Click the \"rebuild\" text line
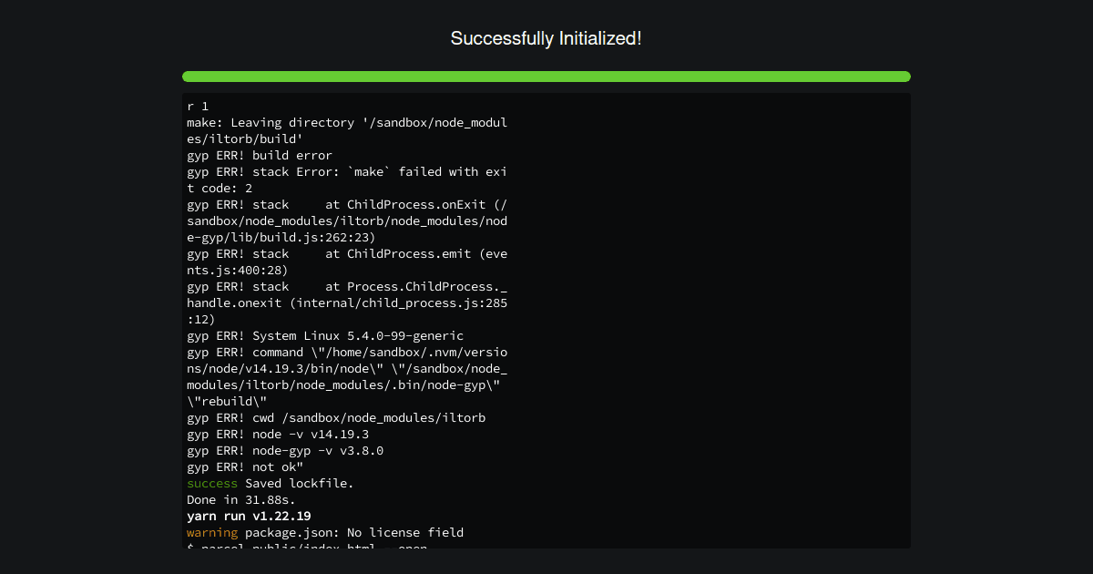 coord(227,401)
